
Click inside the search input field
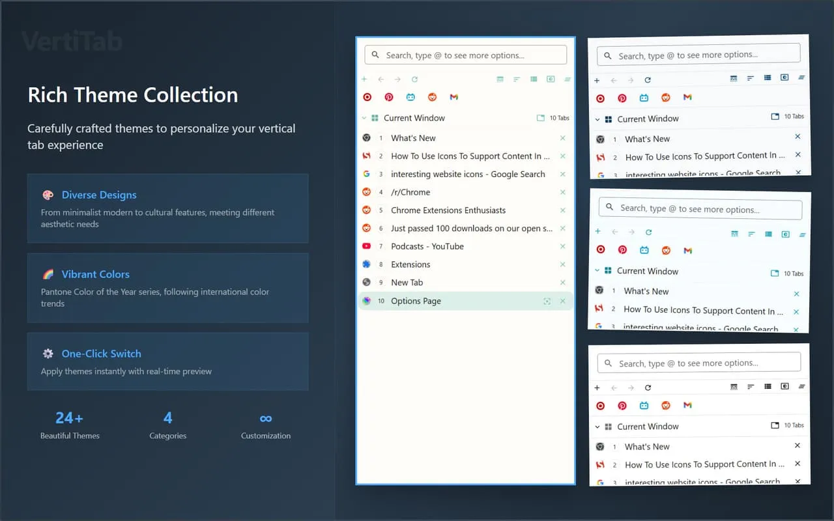pyautogui.click(x=465, y=55)
